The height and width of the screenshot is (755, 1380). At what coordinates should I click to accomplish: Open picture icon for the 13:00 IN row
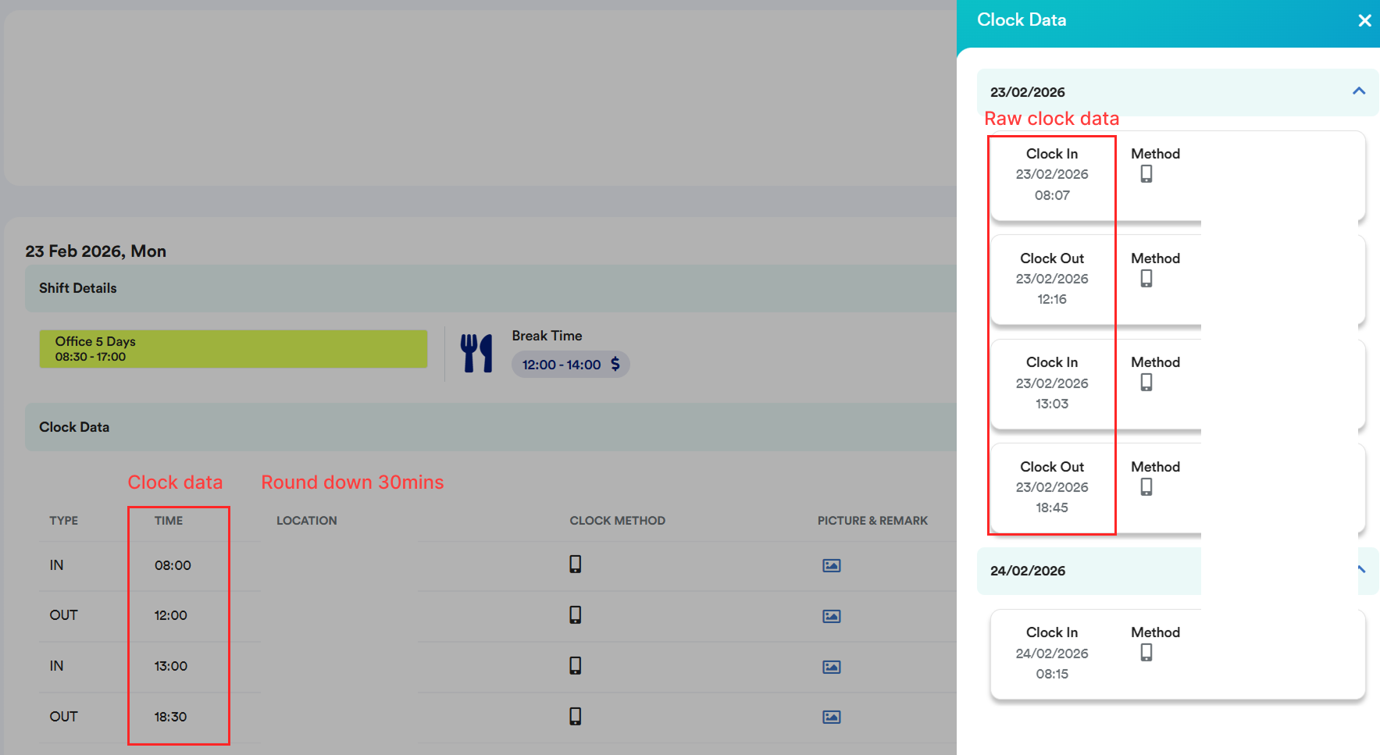832,667
